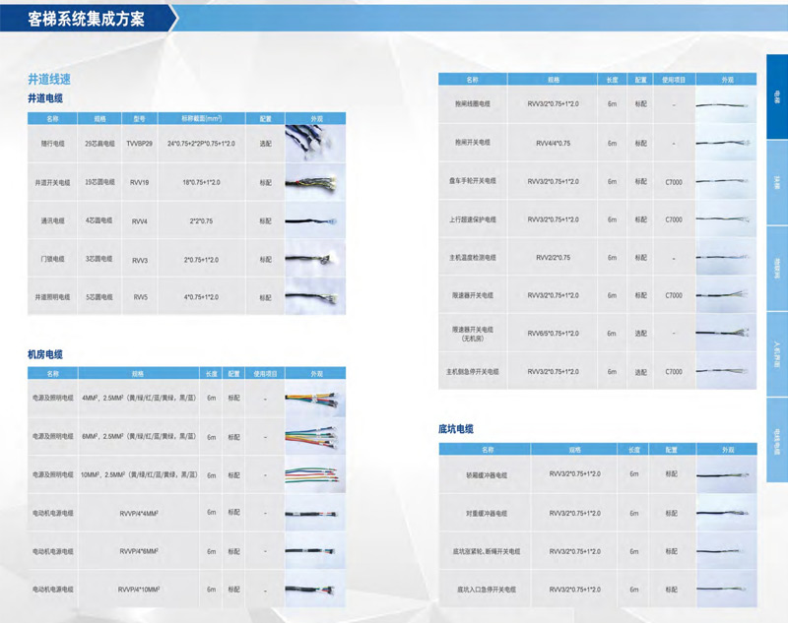Click 10MM² 电源及照明电缆 wire image

coord(315,474)
